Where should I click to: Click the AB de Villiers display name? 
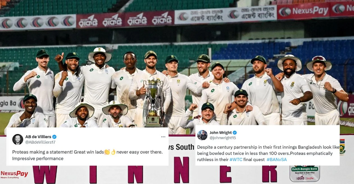(x=38, y=137)
